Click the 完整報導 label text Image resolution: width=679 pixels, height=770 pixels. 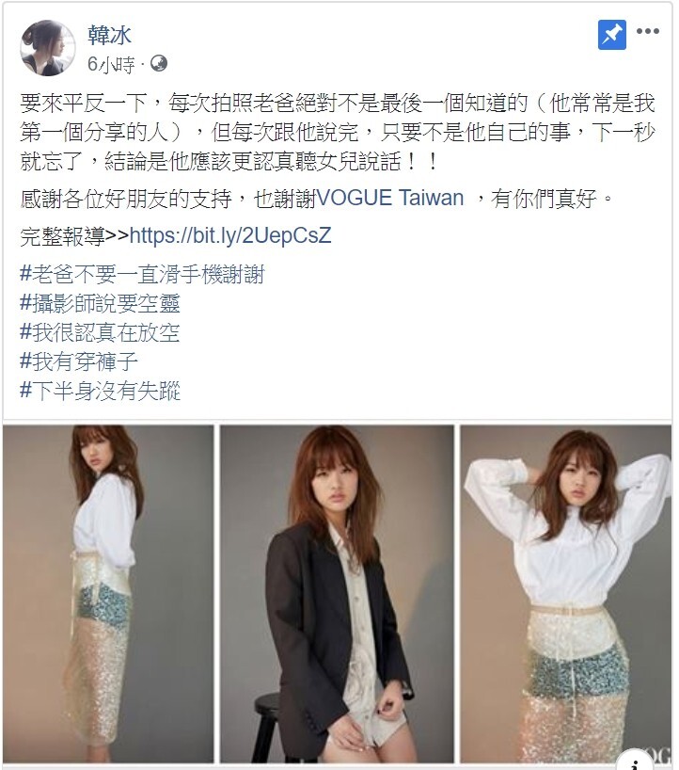coord(62,236)
